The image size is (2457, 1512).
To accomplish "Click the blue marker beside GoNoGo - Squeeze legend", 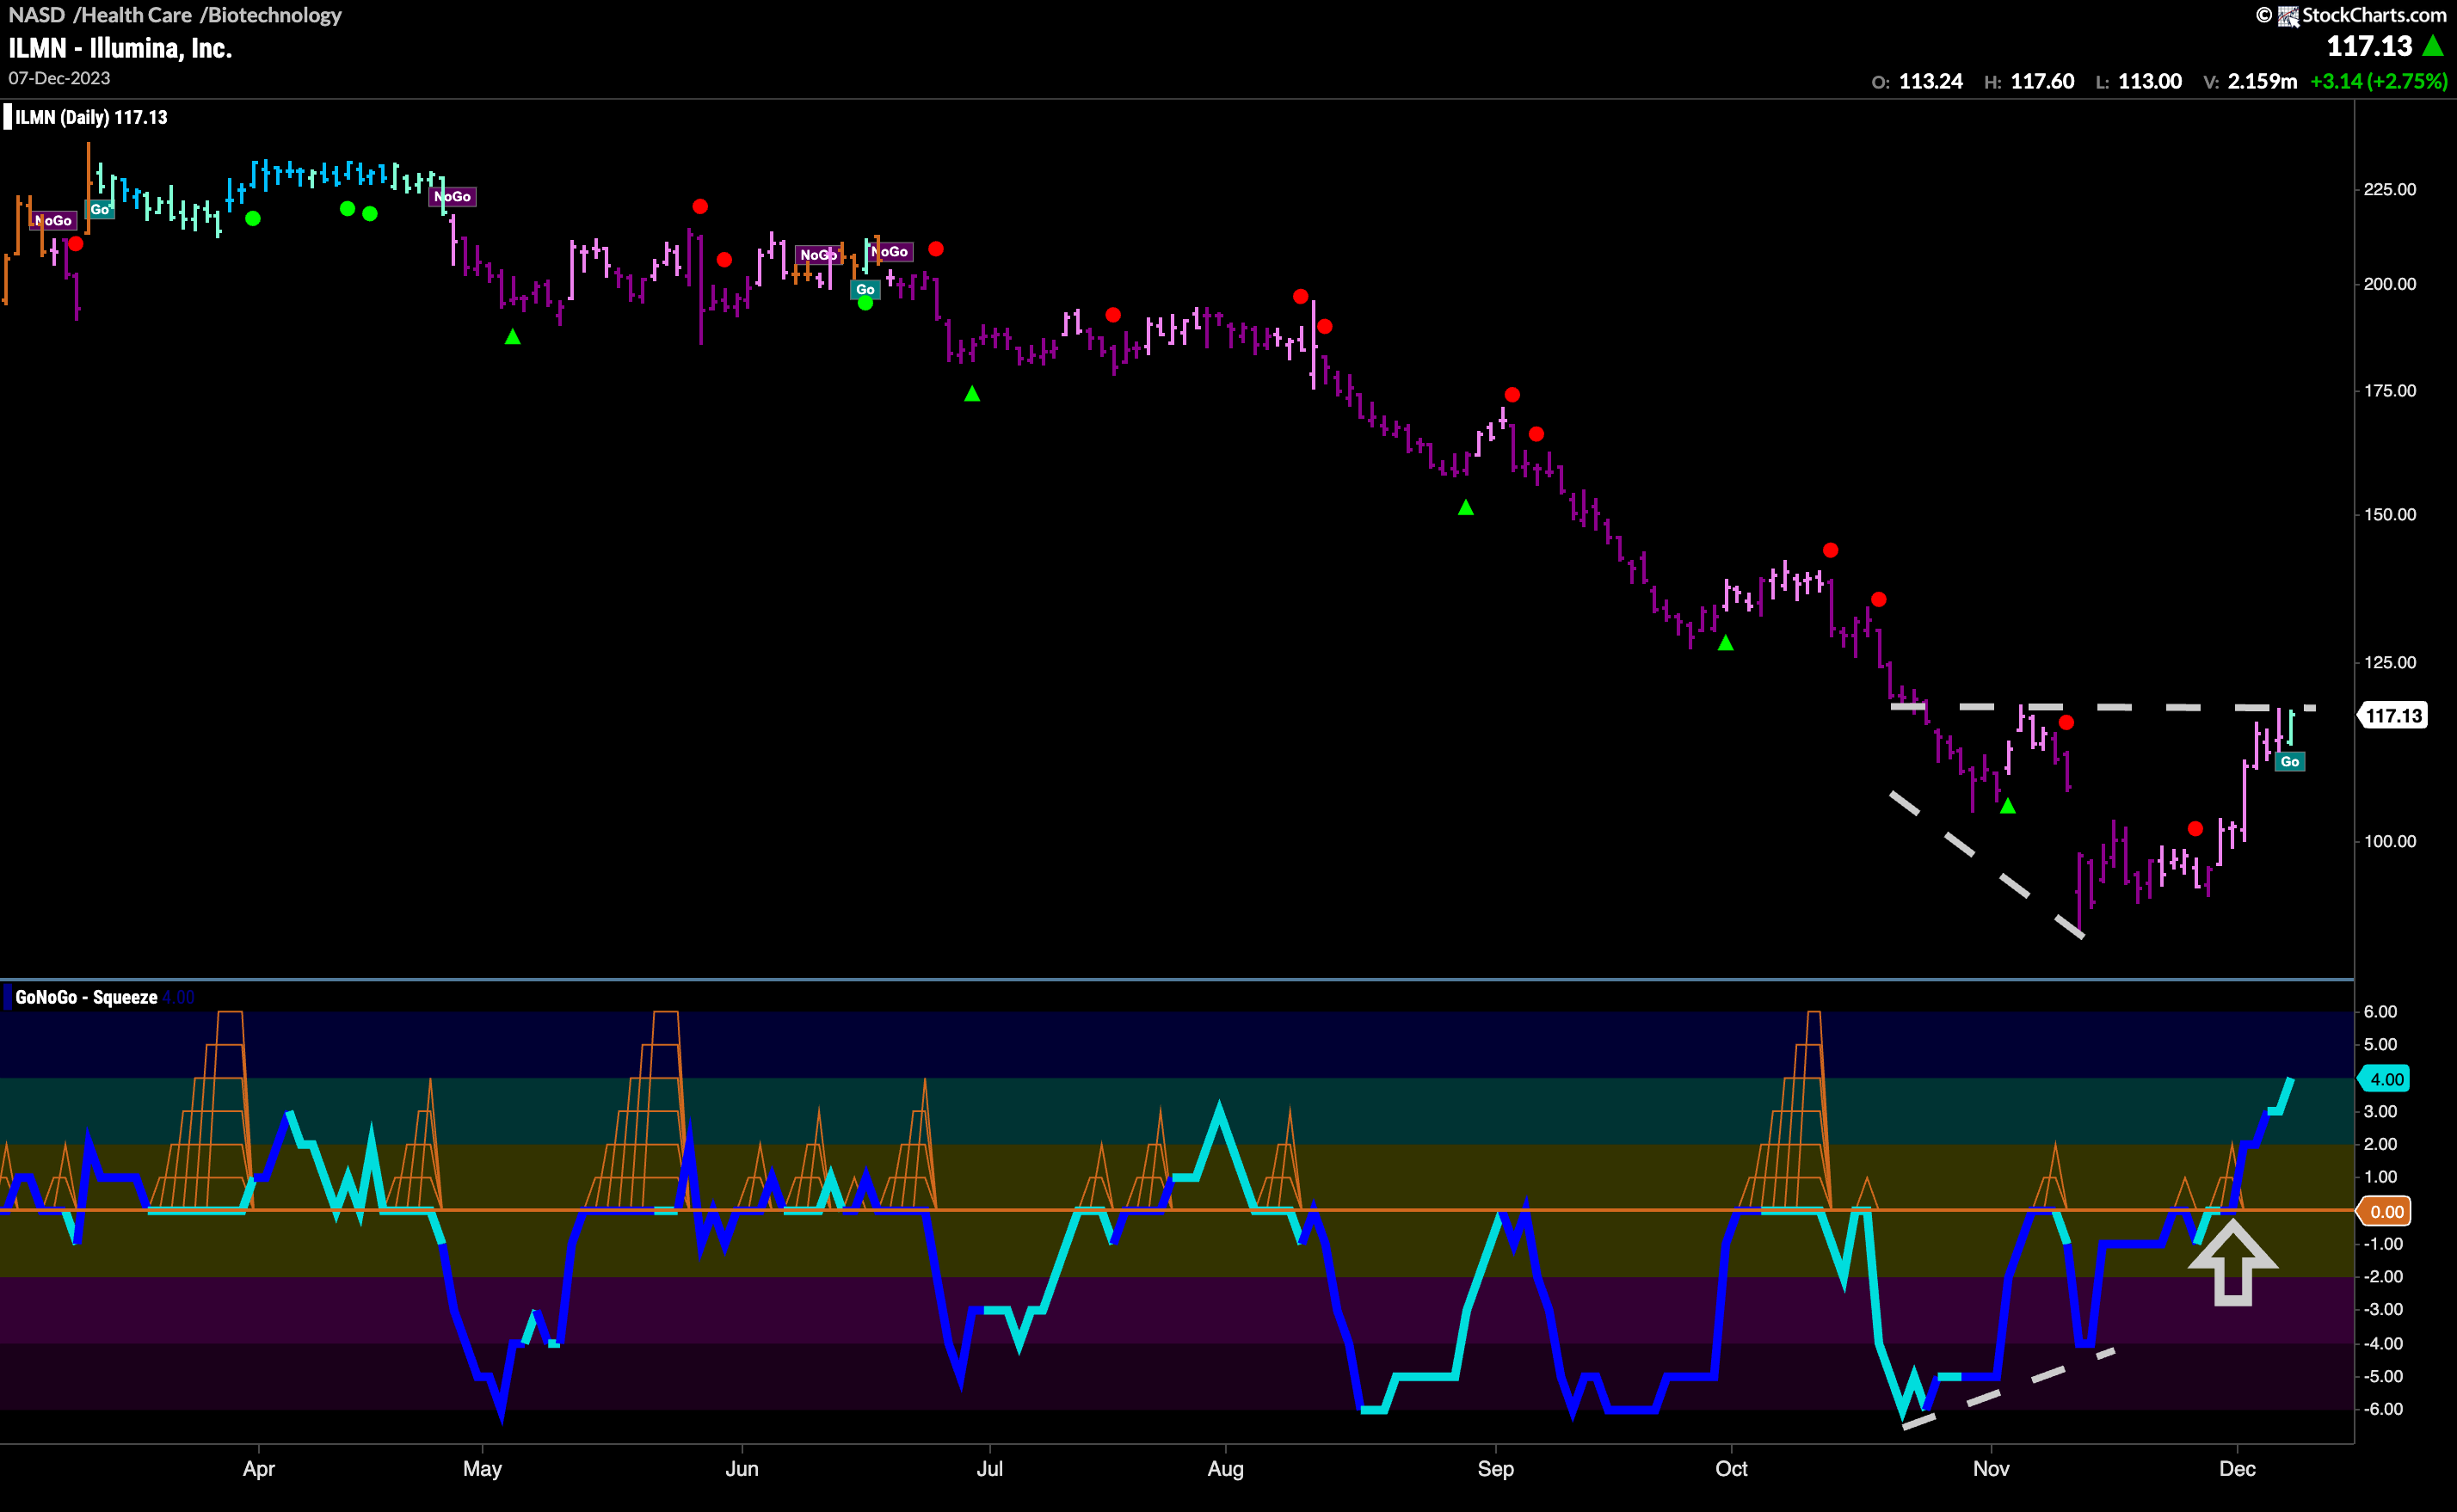I will [x=7, y=997].
